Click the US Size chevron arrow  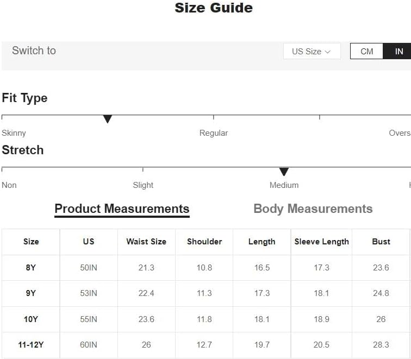pos(328,52)
